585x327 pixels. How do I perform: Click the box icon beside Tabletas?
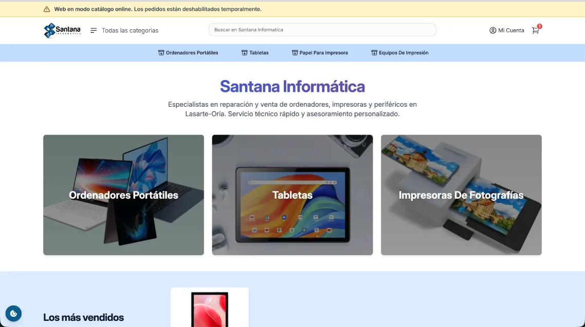[244, 53]
